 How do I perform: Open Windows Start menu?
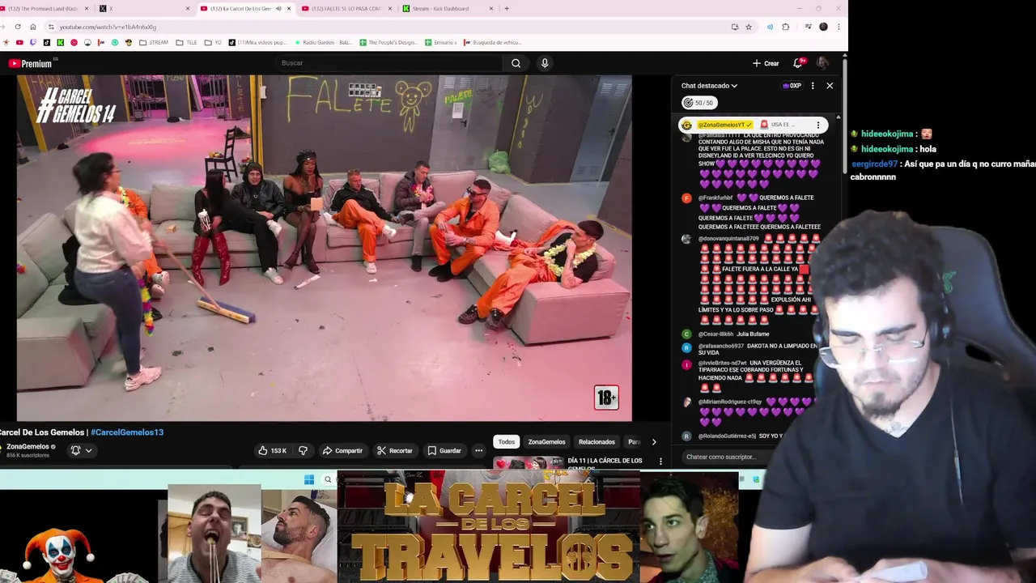308,479
